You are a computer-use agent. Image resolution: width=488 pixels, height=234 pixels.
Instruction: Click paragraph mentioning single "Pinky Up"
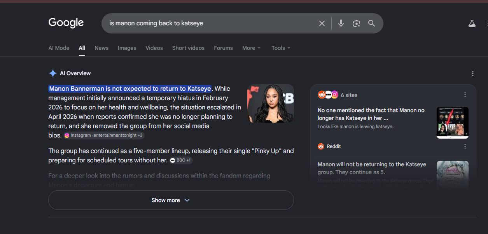pos(171,155)
